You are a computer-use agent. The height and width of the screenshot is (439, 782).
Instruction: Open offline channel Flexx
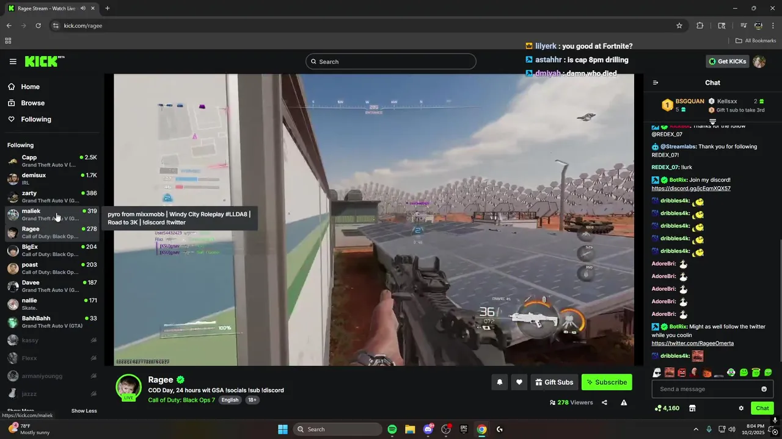(x=52, y=358)
